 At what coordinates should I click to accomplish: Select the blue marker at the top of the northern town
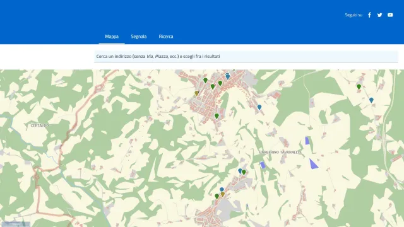point(227,76)
